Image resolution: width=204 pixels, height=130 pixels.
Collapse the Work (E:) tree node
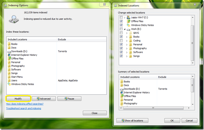coord(125,29)
